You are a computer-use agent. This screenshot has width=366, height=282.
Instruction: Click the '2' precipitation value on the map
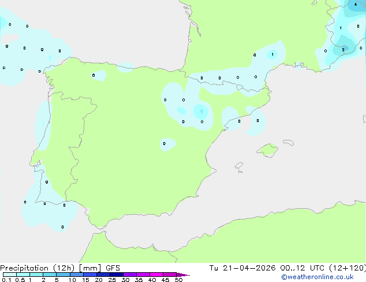coord(343,50)
